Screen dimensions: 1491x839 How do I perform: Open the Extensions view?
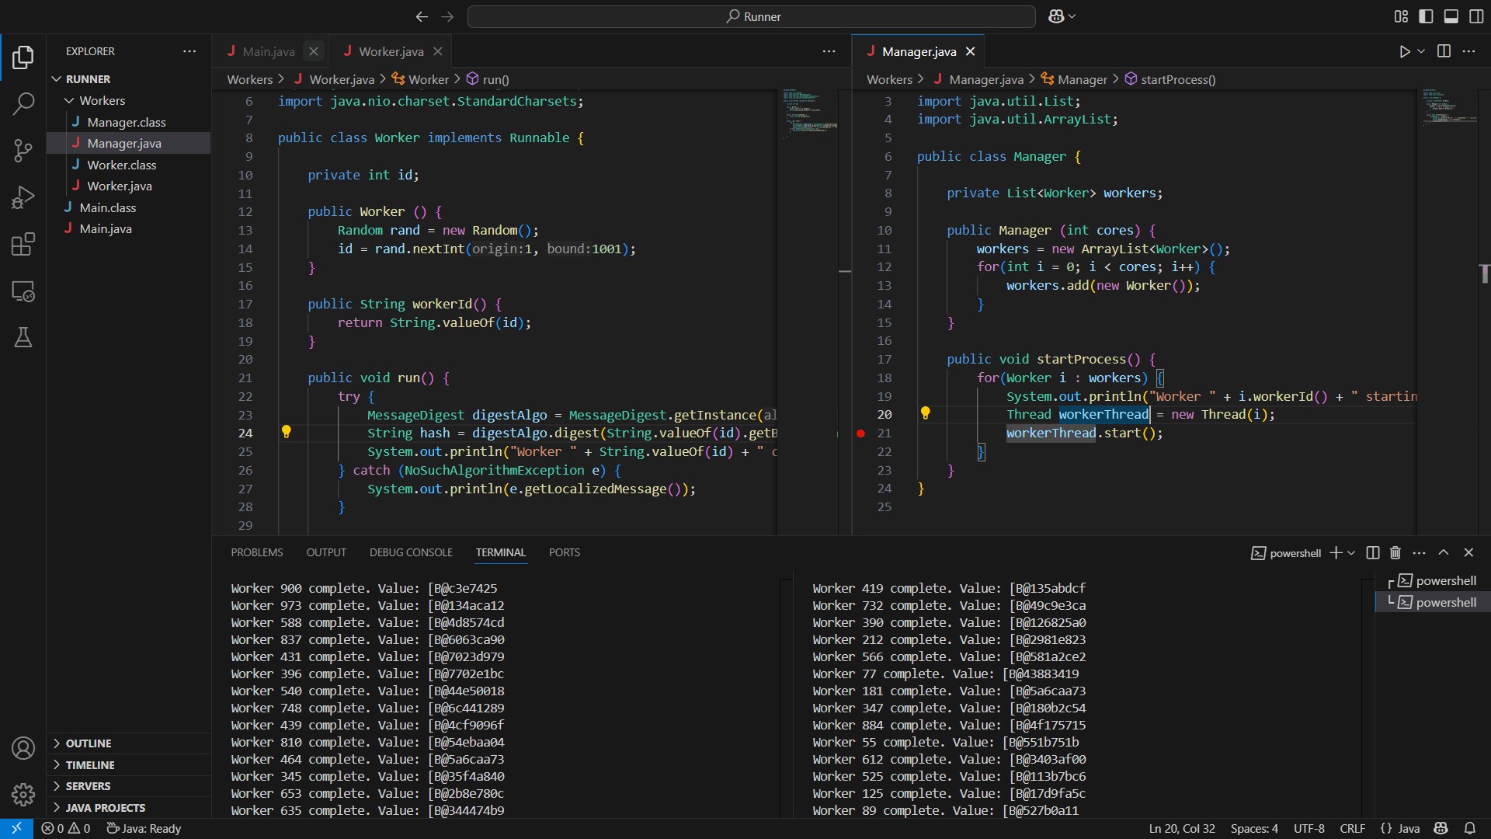[x=23, y=244]
